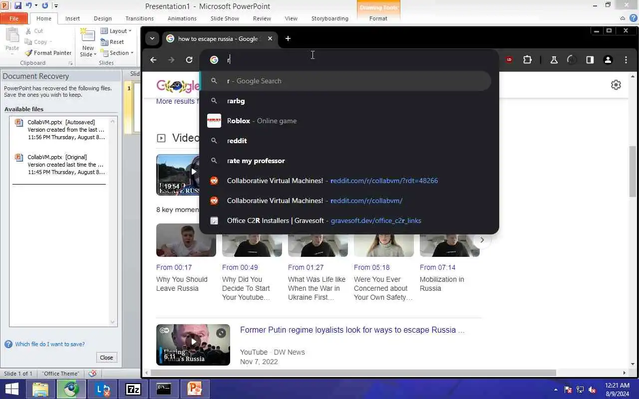
Task: Open Google quick settings gear icon
Action: click(616, 85)
